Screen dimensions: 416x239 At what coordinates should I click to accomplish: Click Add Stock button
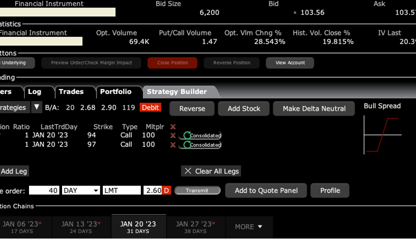(x=244, y=109)
